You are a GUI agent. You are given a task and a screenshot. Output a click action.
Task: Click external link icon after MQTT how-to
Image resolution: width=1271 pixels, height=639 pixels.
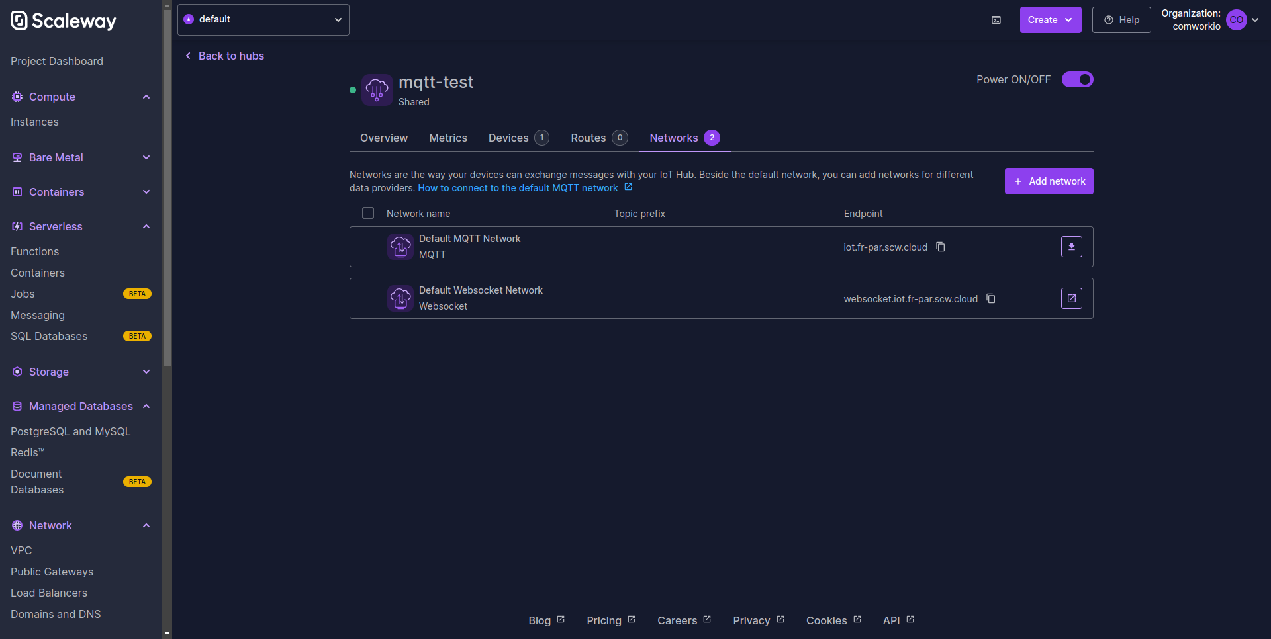coord(628,187)
